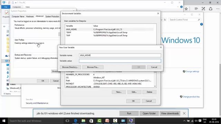The width and height of the screenshot is (221, 124).
Task: Click the Variable name input field
Action: tap(120, 55)
